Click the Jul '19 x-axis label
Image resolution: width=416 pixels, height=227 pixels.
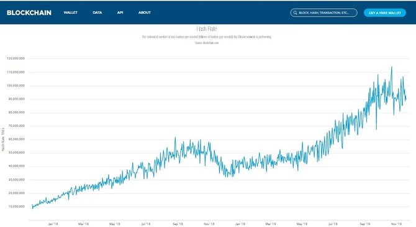(333, 224)
